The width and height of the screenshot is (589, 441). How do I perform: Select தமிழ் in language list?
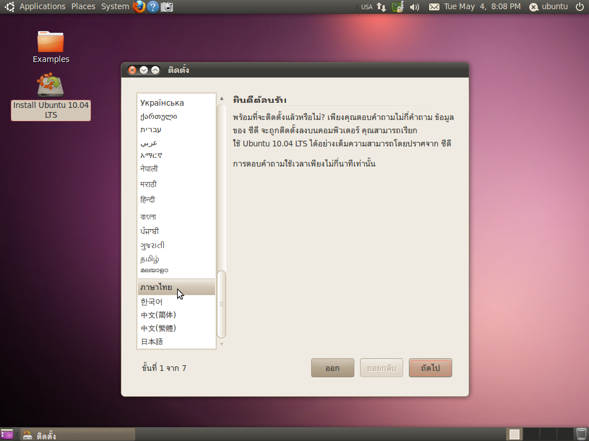pos(177,259)
